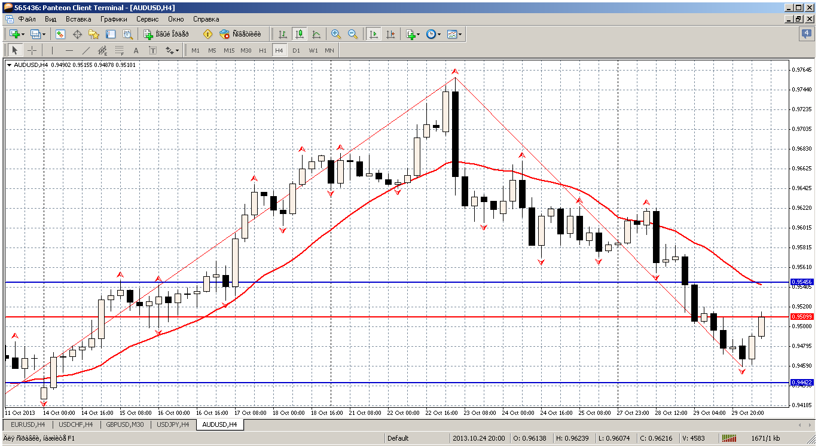Click the blue 0.95456 price label
This screenshot has height=446, width=818.
(802, 282)
